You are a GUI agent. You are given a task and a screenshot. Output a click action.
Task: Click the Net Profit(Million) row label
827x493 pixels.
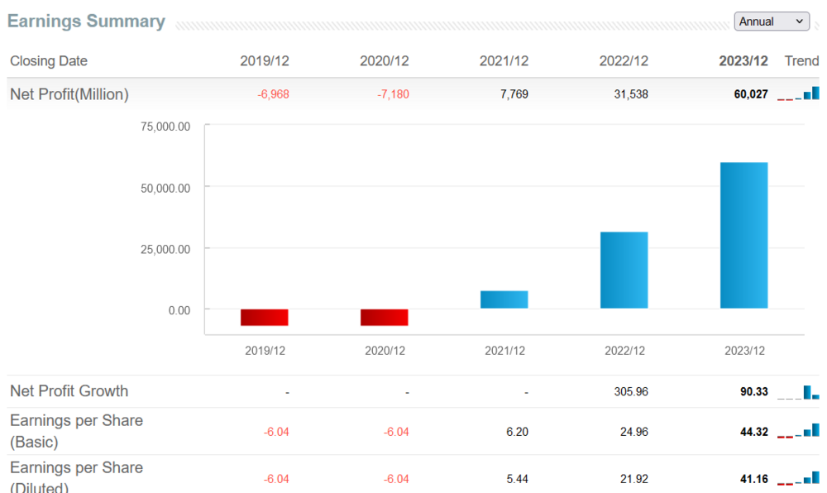(x=69, y=94)
